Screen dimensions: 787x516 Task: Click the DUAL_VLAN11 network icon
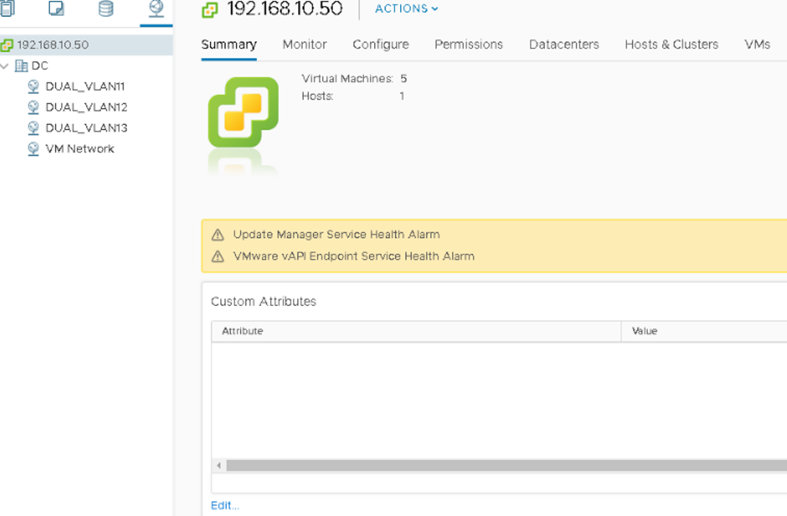coord(33,87)
